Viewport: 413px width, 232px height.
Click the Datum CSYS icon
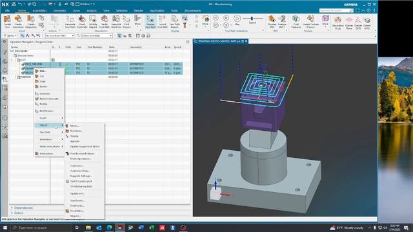coord(358,23)
